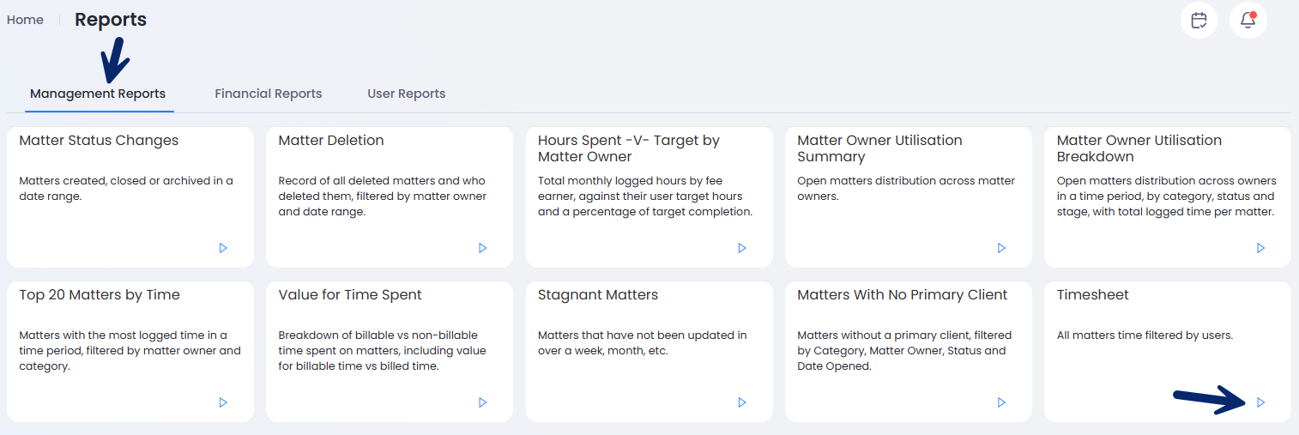Click the Stagnant Matters card title

coord(598,295)
